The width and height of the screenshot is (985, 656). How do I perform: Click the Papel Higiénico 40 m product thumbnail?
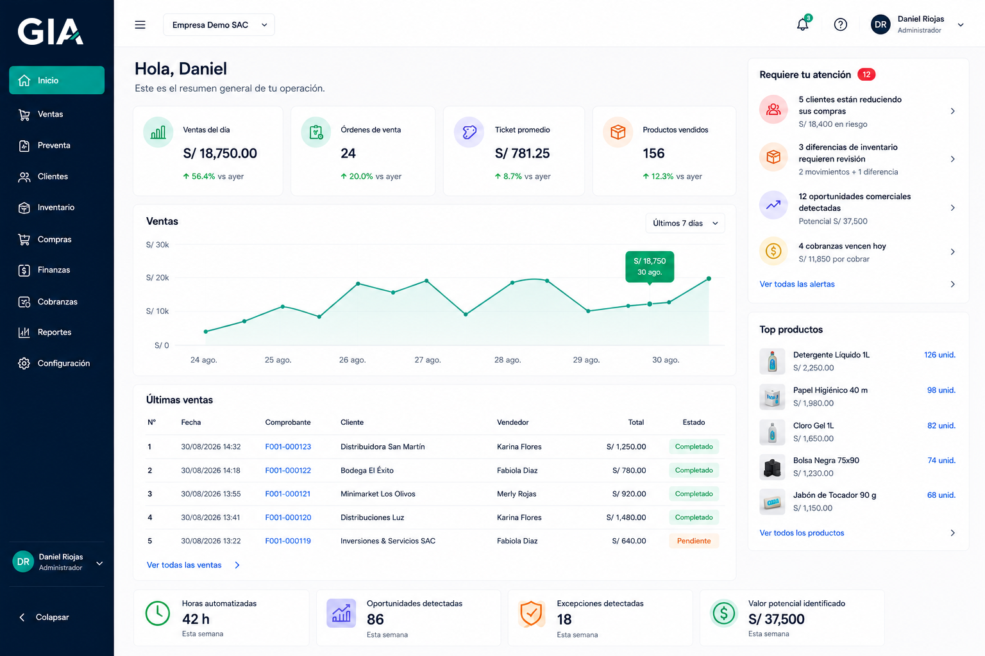(x=772, y=397)
